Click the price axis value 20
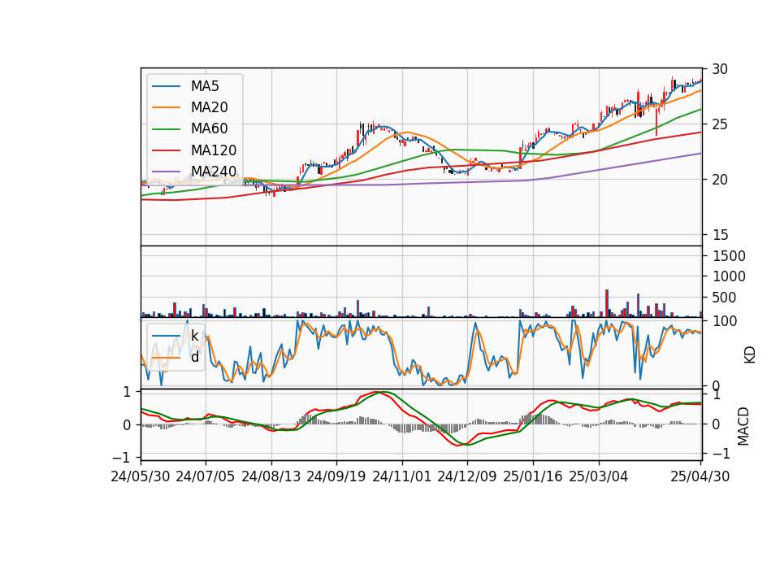The image size is (780, 561). [720, 180]
